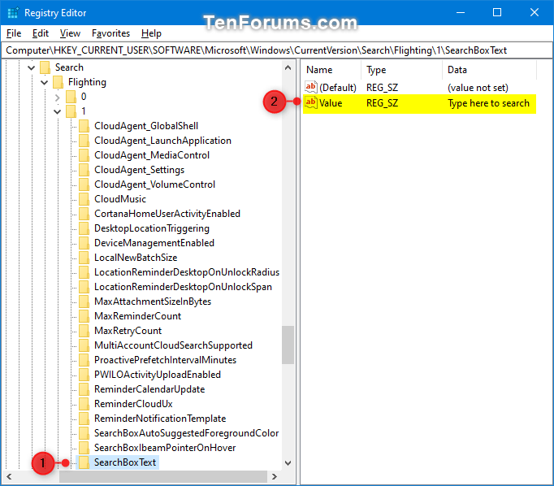Click the PWILOActivityUploadEnabled folder icon

(84, 375)
